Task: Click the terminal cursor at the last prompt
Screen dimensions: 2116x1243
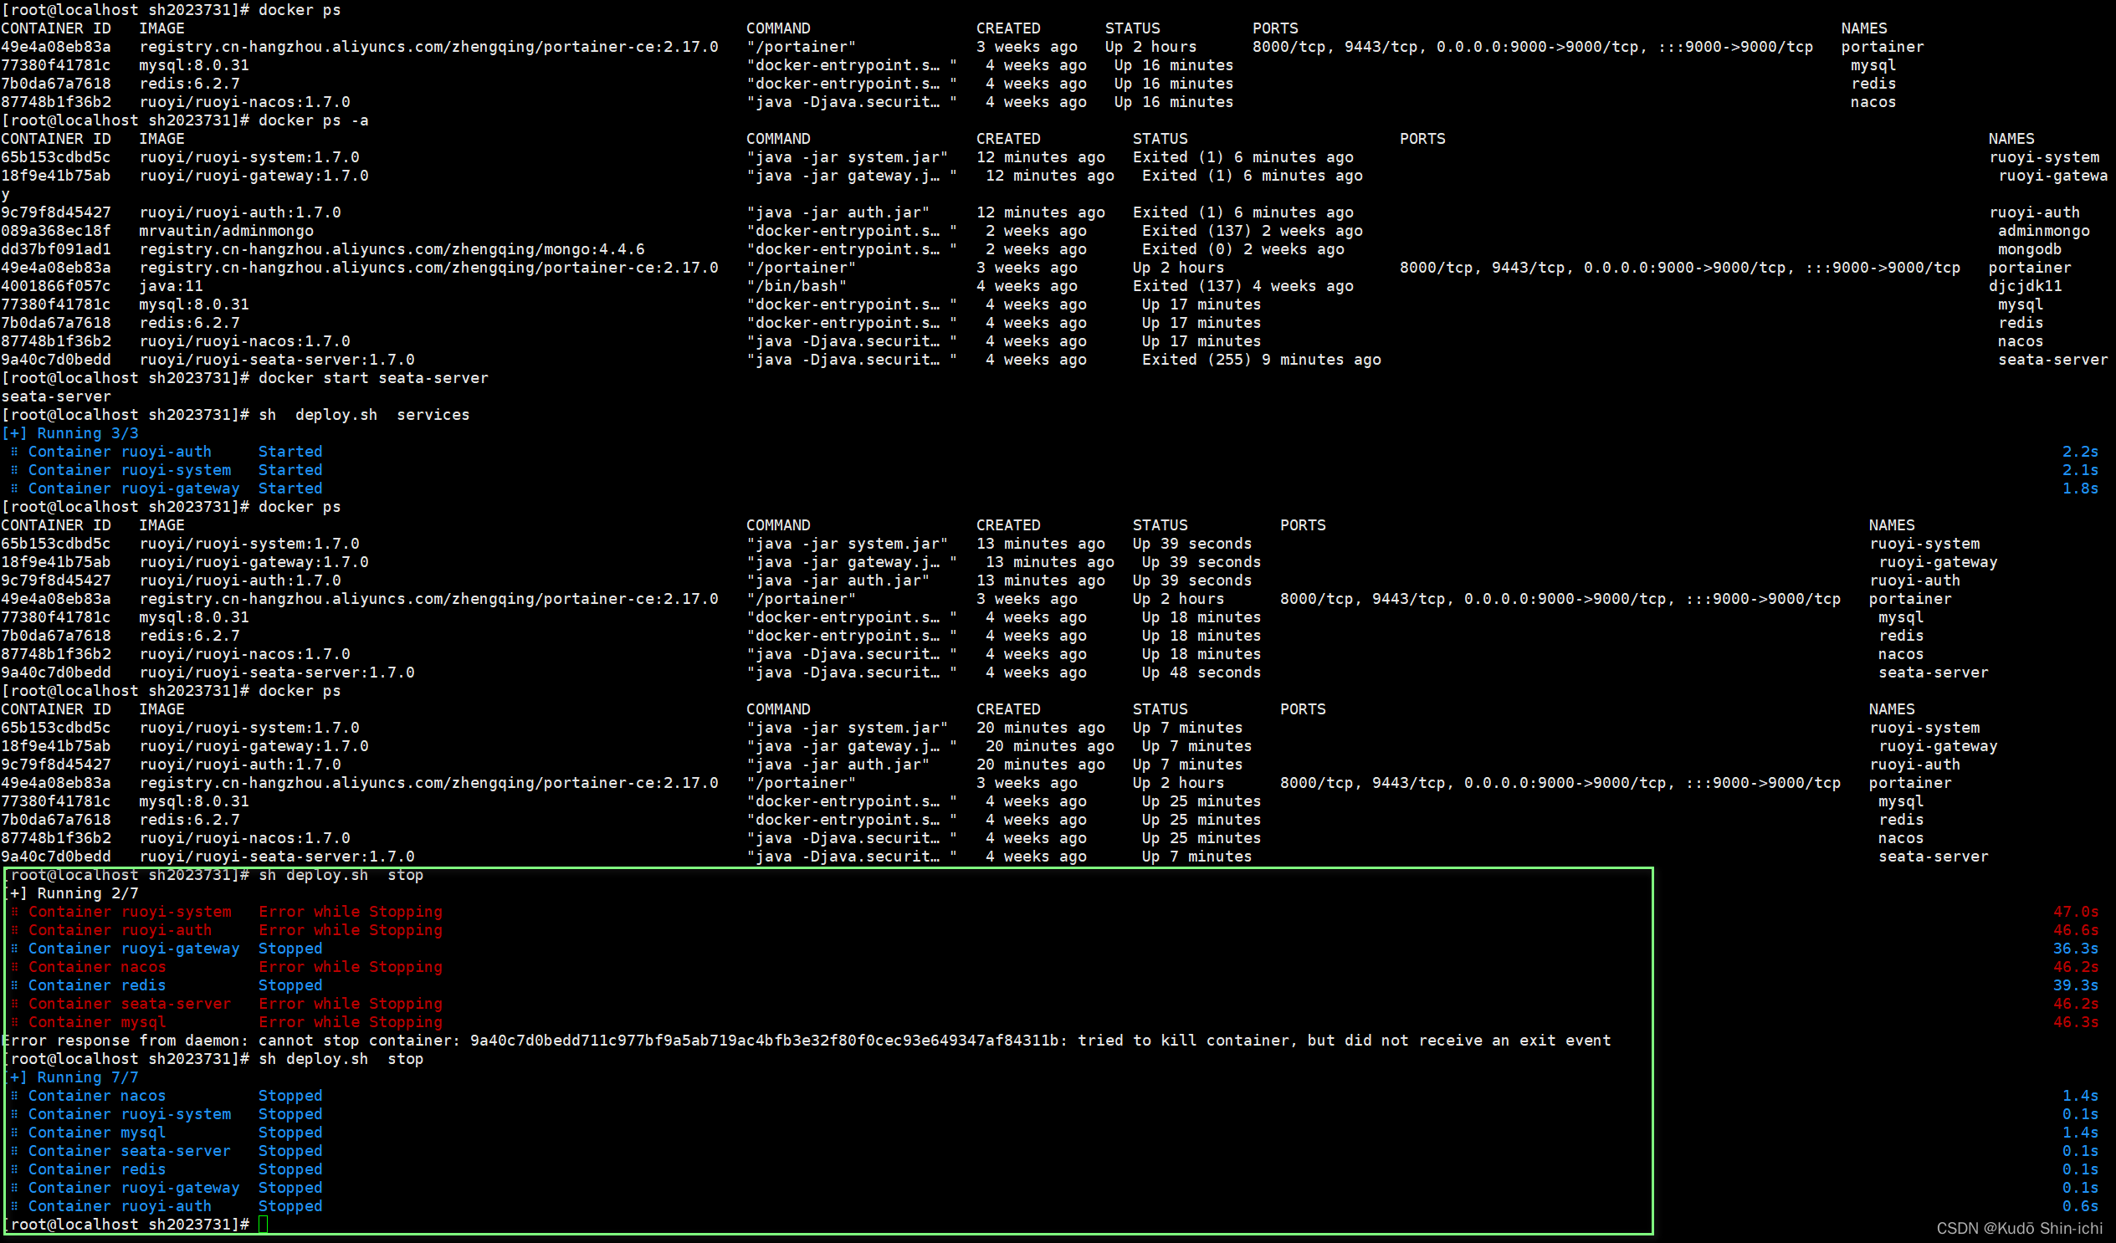Action: (263, 1225)
